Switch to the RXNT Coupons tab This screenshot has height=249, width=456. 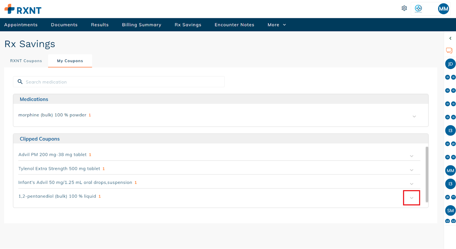click(x=26, y=61)
